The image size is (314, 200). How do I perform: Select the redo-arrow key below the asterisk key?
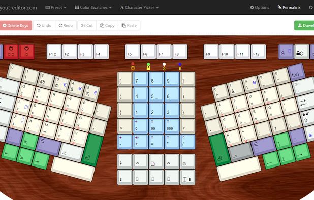[172, 161]
